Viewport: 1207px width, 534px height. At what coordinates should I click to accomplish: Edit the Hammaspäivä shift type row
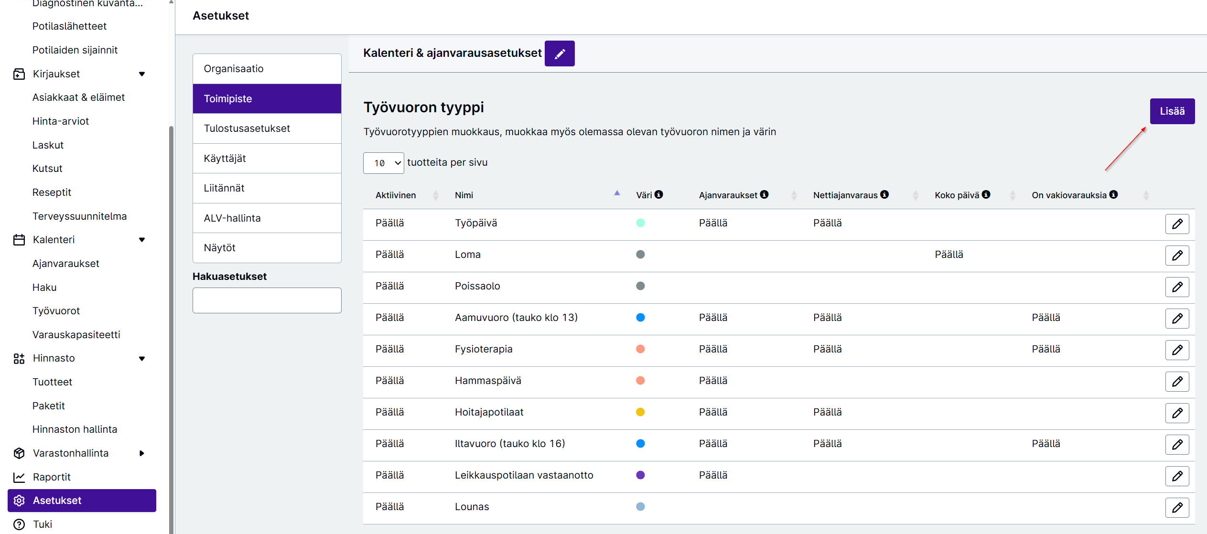[x=1177, y=381]
